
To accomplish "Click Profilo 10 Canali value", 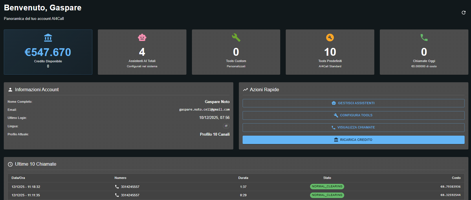I will click(215, 134).
